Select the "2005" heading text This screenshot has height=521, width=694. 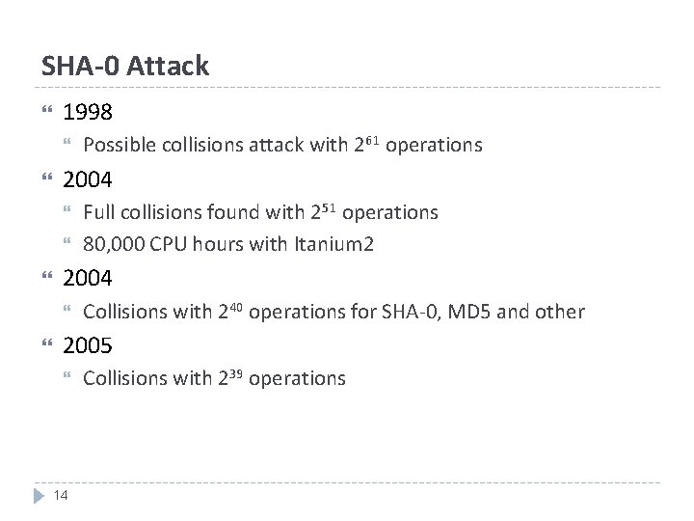pyautogui.click(x=88, y=344)
